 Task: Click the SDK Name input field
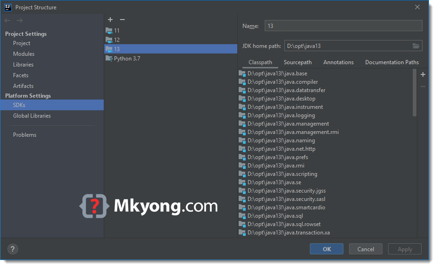(343, 26)
